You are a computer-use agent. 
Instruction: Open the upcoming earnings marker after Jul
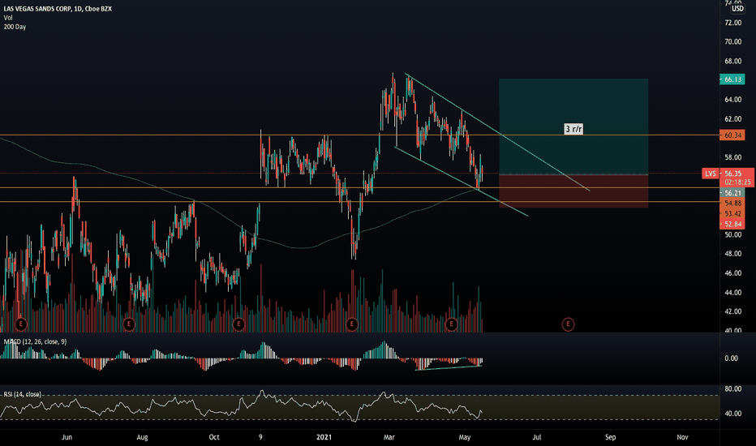click(568, 324)
